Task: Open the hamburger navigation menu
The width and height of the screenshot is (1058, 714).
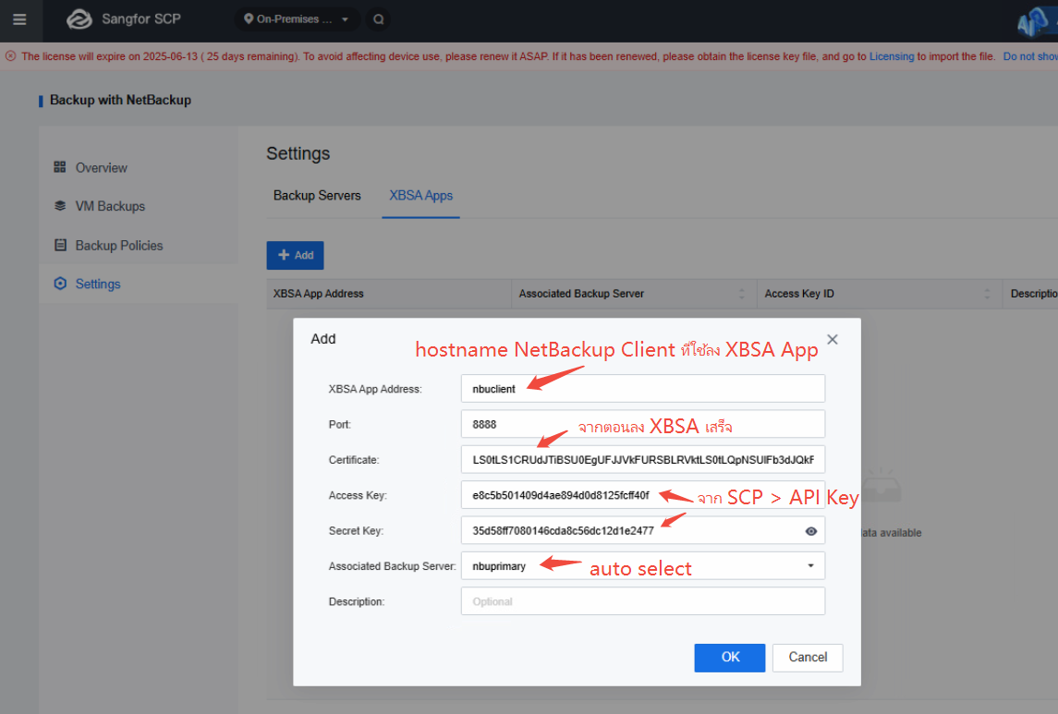Action: coord(19,18)
